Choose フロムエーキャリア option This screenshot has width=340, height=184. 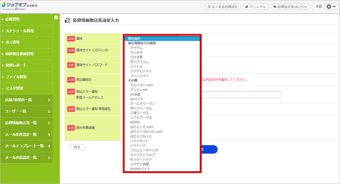coord(144,150)
